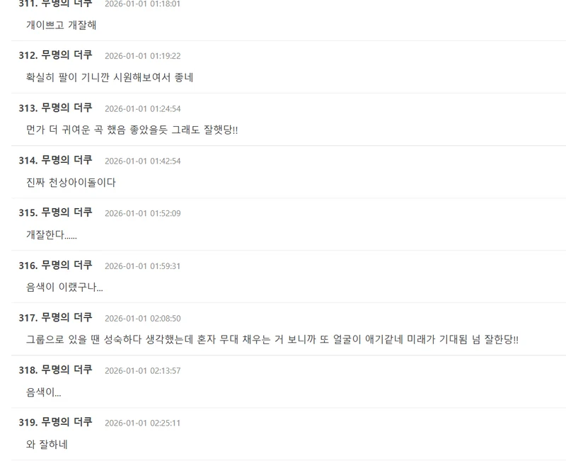
Task: Click timestamp 2026-01-01 01:24:54
Action: coord(143,109)
